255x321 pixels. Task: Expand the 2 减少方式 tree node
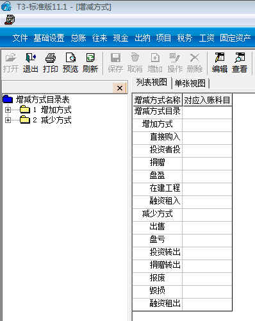click(x=8, y=120)
